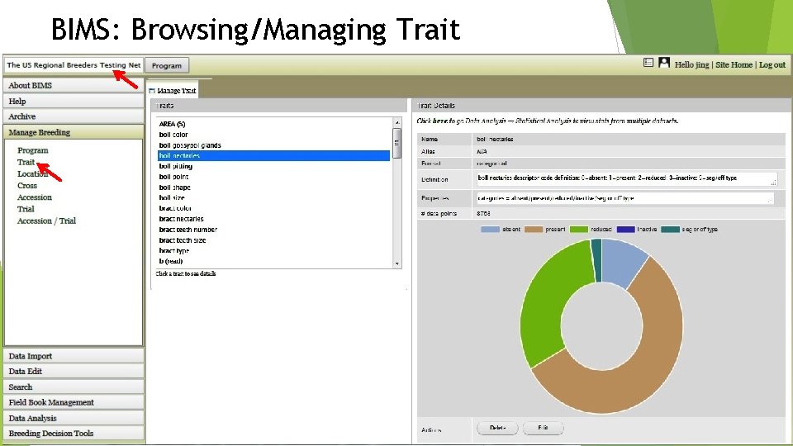The width and height of the screenshot is (793, 446).
Task: Collapse the Manage Breeding section
Action: pos(74,132)
